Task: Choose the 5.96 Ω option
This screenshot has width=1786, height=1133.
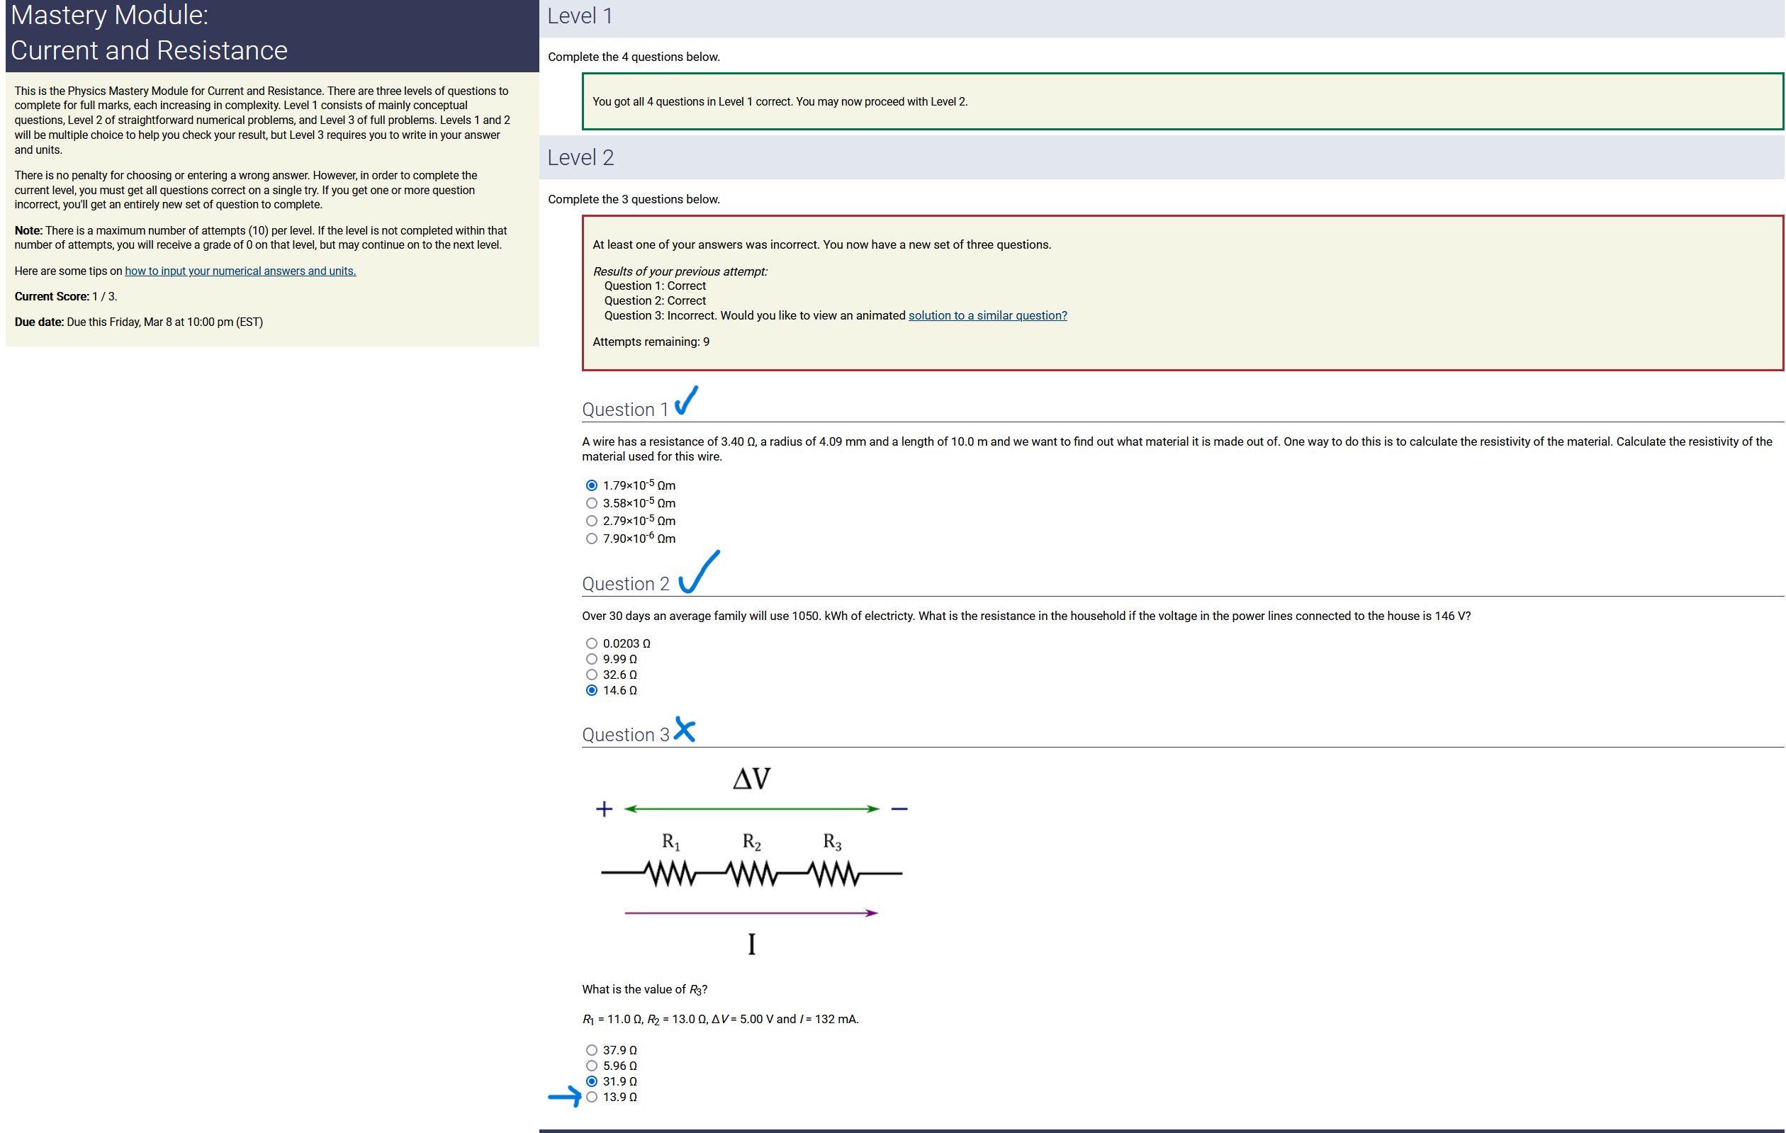Action: click(591, 1066)
